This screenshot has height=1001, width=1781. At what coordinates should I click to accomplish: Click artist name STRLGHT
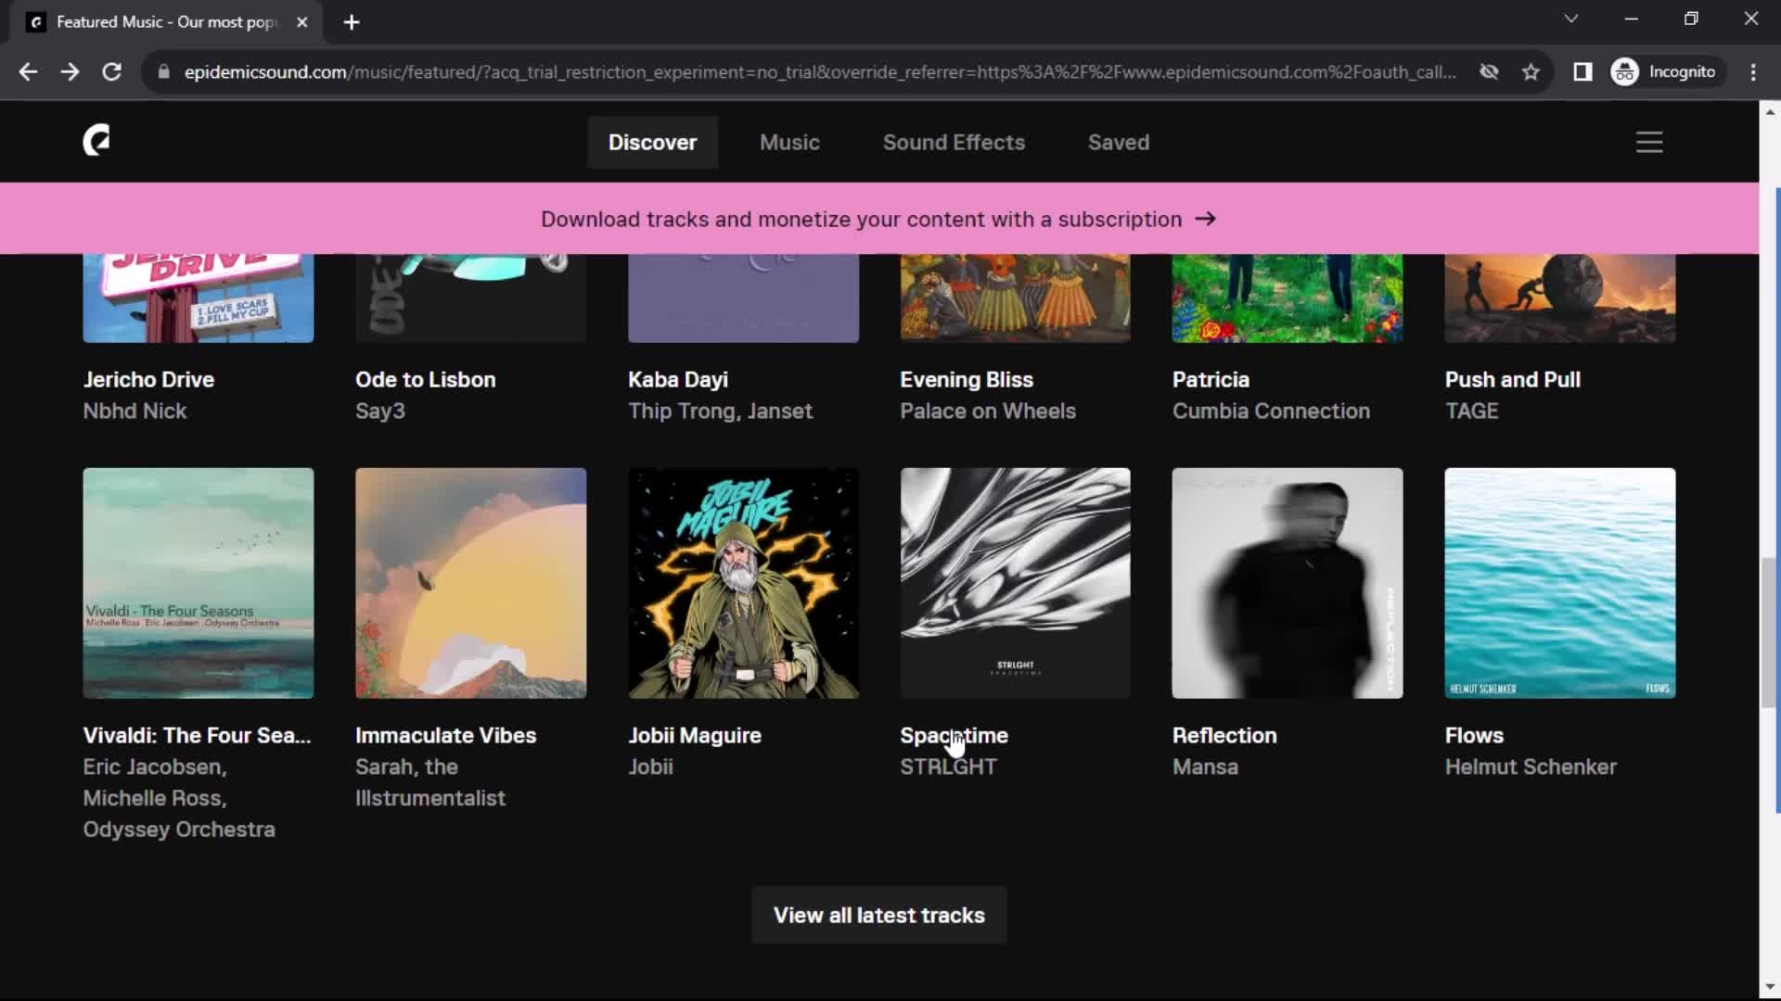coord(948,767)
